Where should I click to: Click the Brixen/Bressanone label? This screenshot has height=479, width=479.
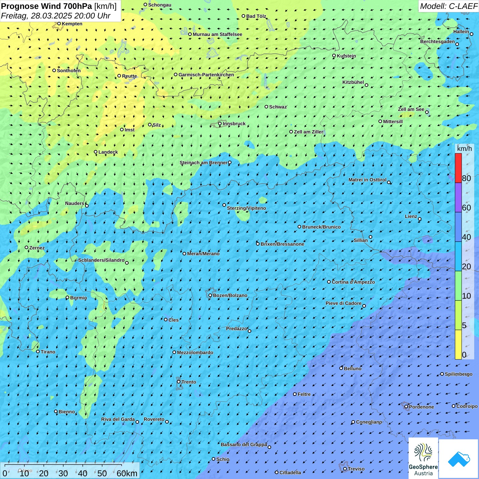coord(282,244)
